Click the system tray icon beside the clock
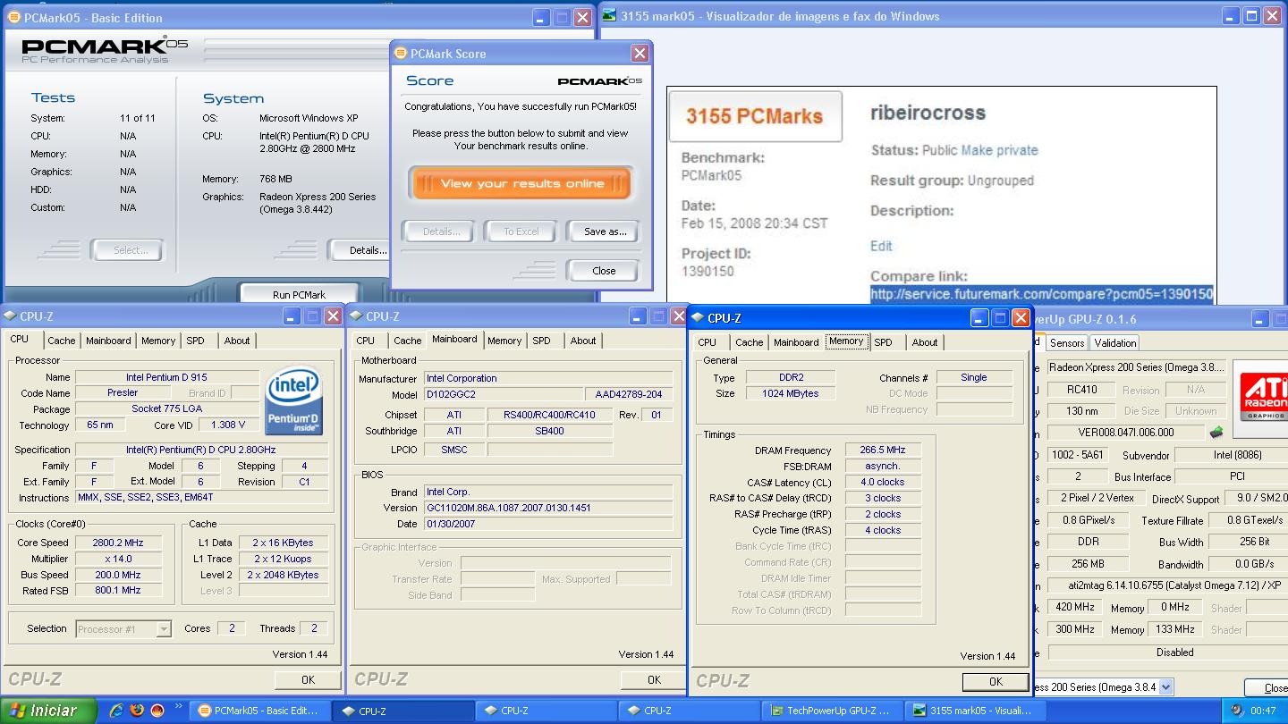Screen dimensions: 1288x724 [1237, 711]
